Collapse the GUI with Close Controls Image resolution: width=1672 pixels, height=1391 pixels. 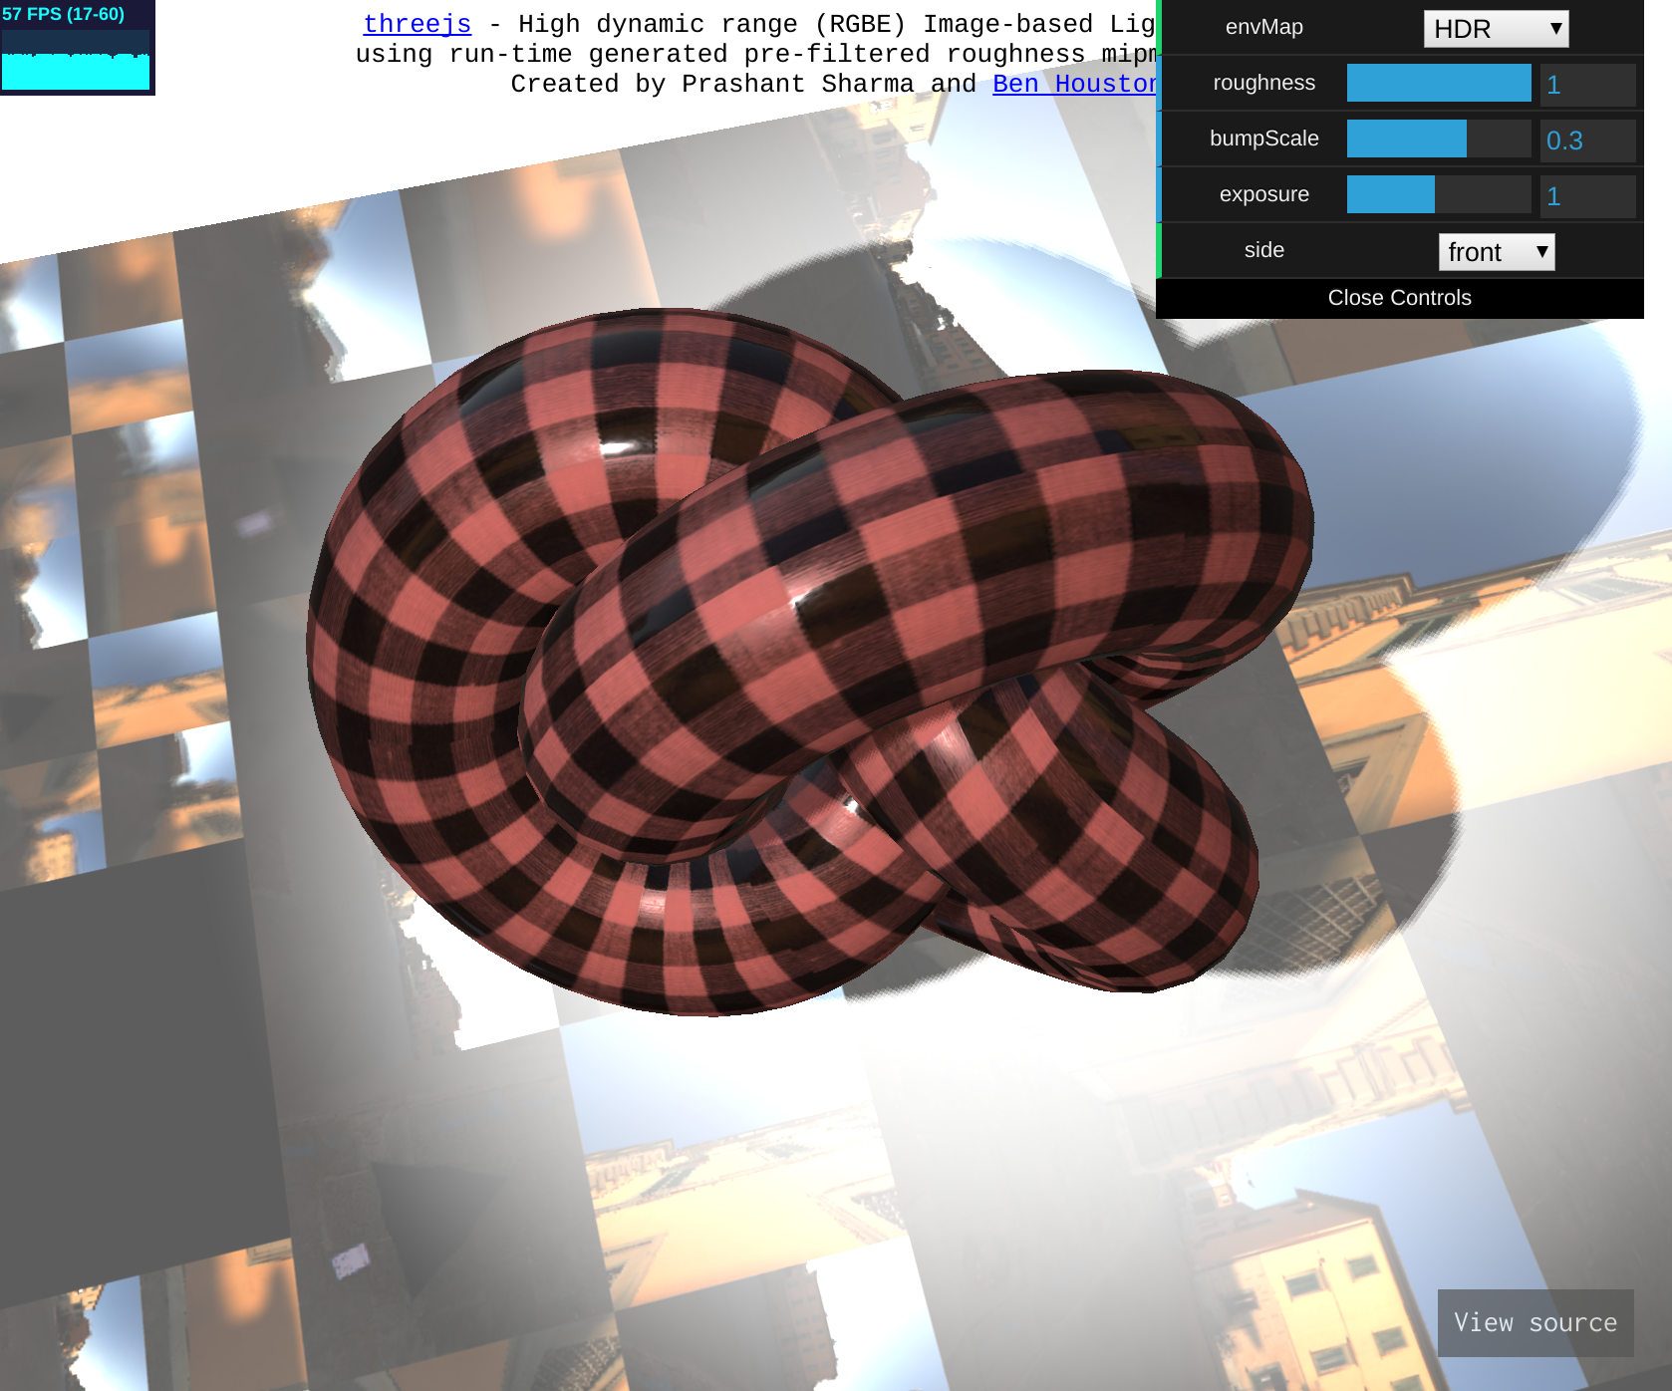1399,297
